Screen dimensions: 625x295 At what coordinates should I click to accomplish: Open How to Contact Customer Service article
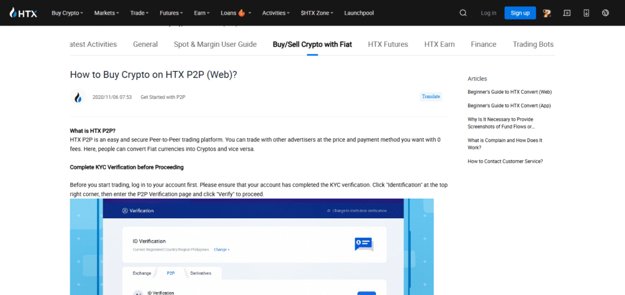(x=505, y=162)
